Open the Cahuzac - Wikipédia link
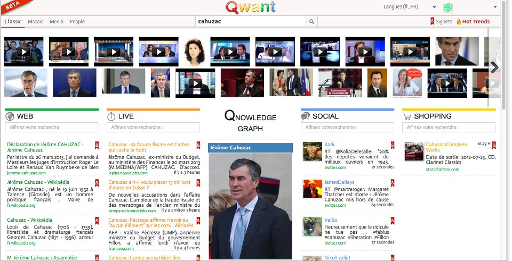Screen dimensions: 512x261 point(31,219)
